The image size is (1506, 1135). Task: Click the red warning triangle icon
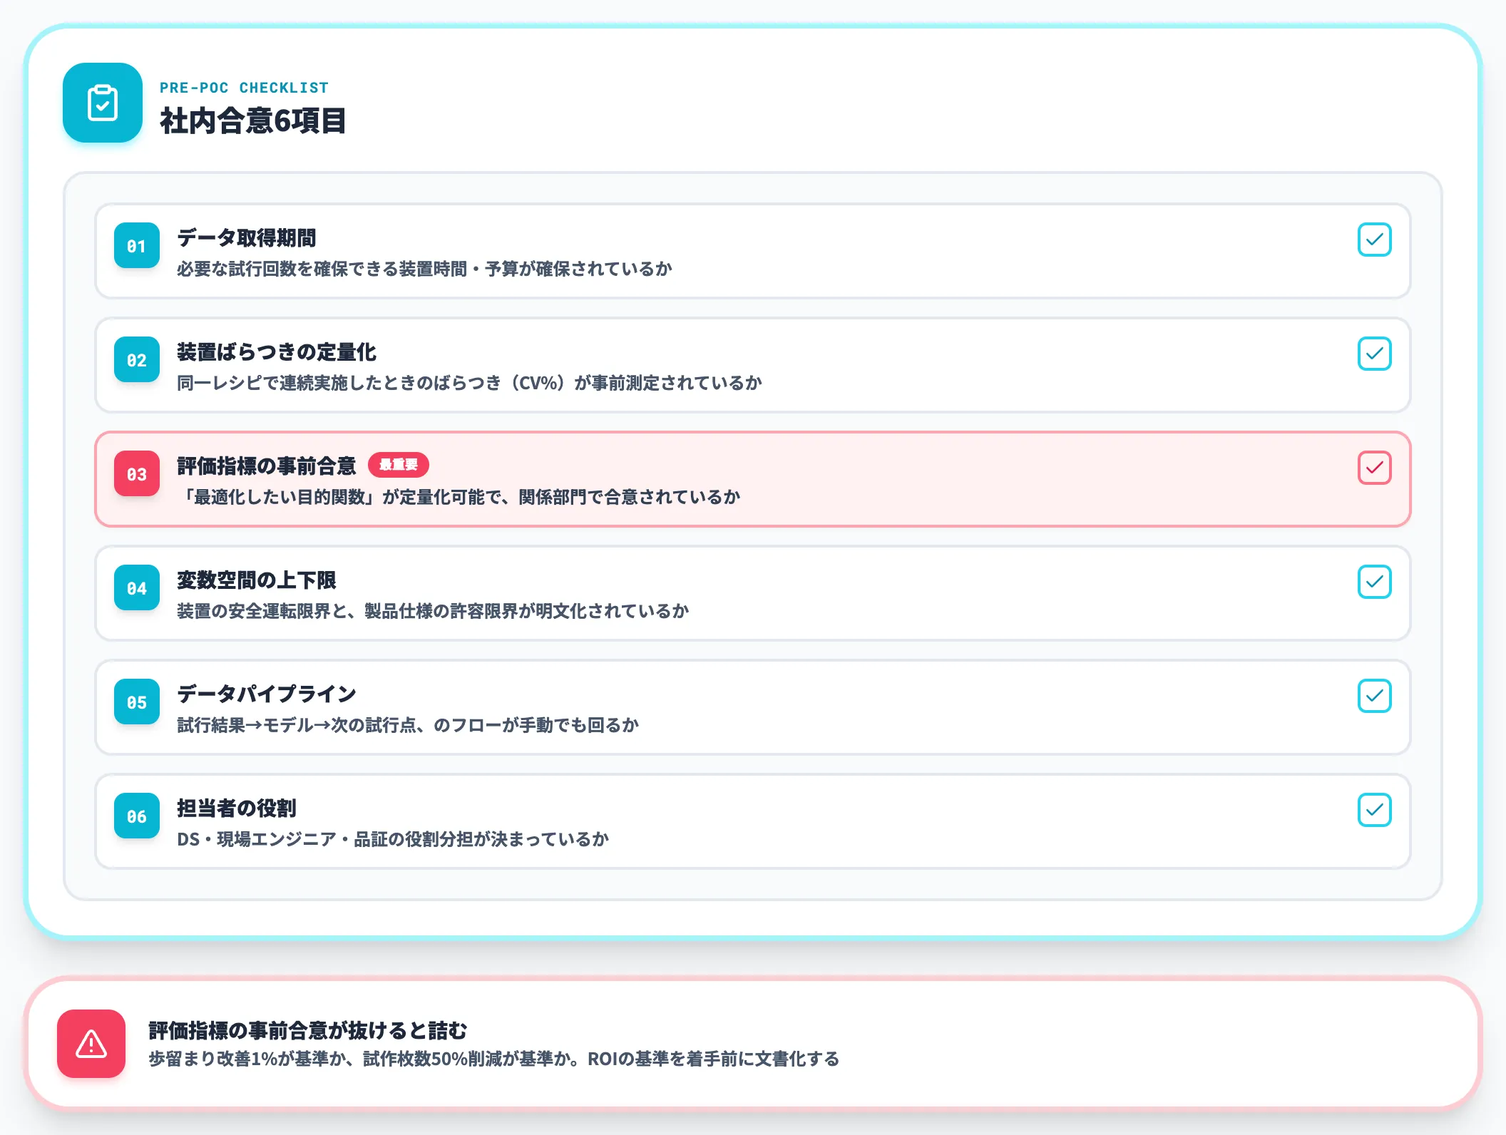pyautogui.click(x=91, y=1044)
